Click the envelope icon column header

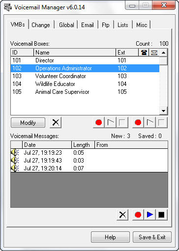[154, 53]
